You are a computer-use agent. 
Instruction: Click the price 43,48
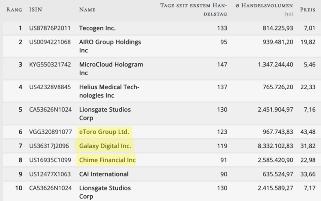point(308,132)
